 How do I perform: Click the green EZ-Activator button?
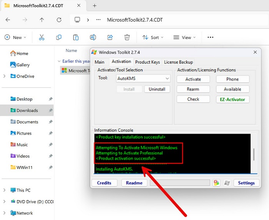(232, 100)
